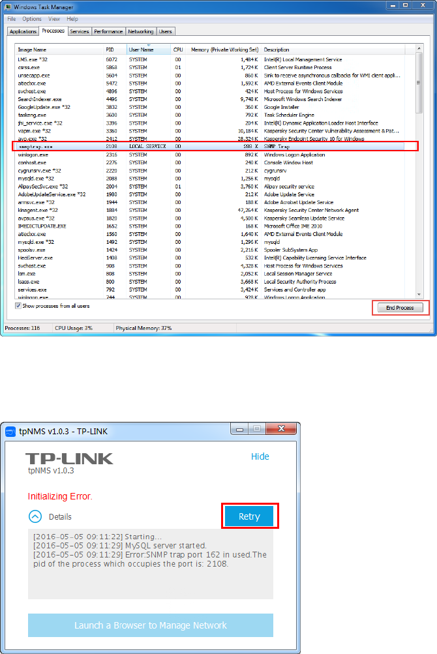Sort processes by Image Name column
Viewport: 437px width, 654px height.
(59, 50)
